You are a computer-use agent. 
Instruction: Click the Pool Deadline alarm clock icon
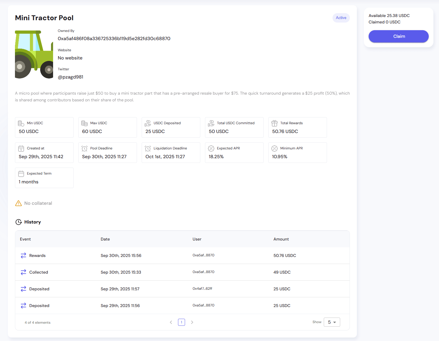coord(84,149)
